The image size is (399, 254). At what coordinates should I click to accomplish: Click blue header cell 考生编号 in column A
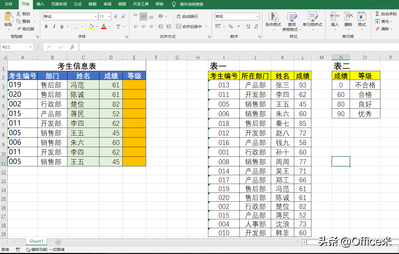point(23,76)
